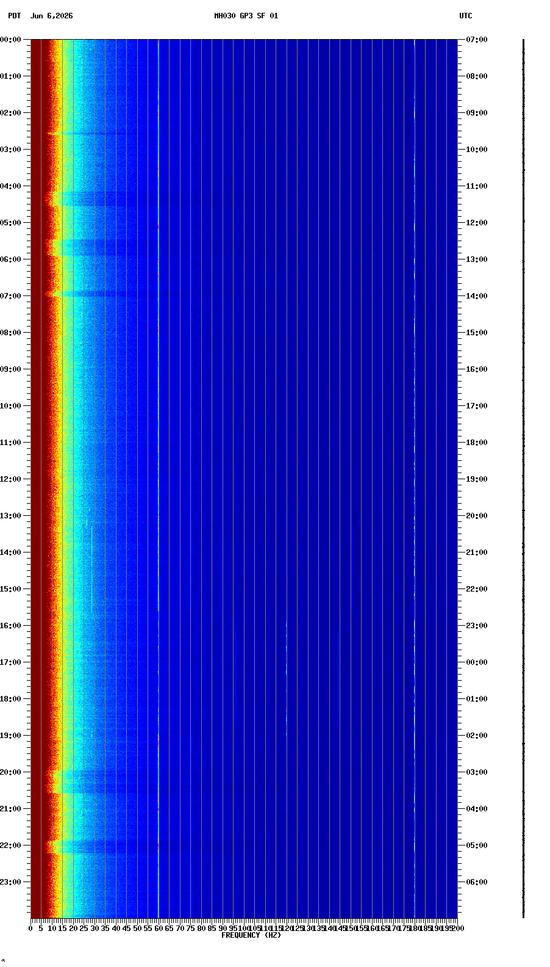
Task: Click the 04:00 UTC time label
Action: (477, 809)
